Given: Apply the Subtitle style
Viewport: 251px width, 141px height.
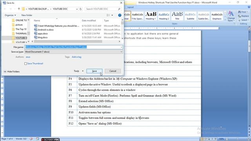Looking at the screenshot, I should point(190,16).
